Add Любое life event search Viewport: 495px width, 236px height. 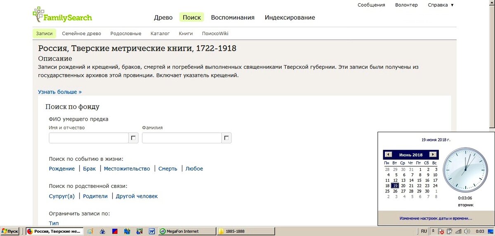(194, 168)
